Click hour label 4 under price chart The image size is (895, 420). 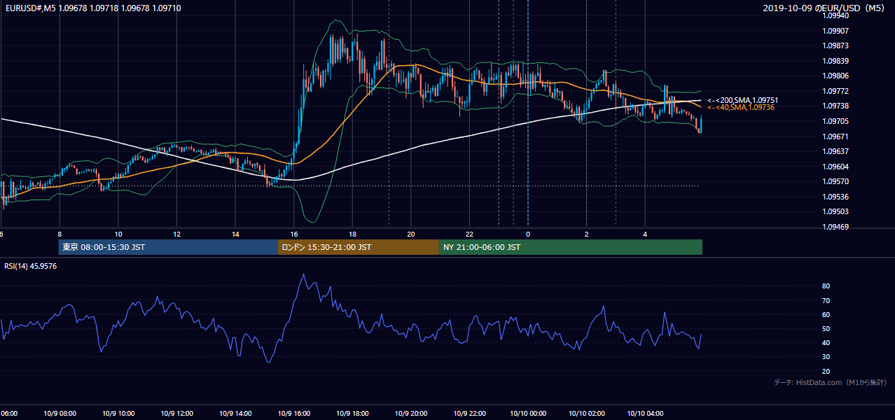645,234
